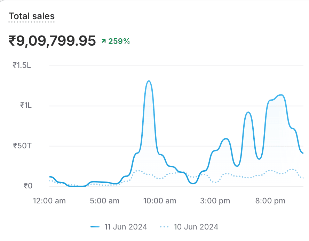Toggle the 10 Jun 2024 legend series

pyautogui.click(x=196, y=227)
